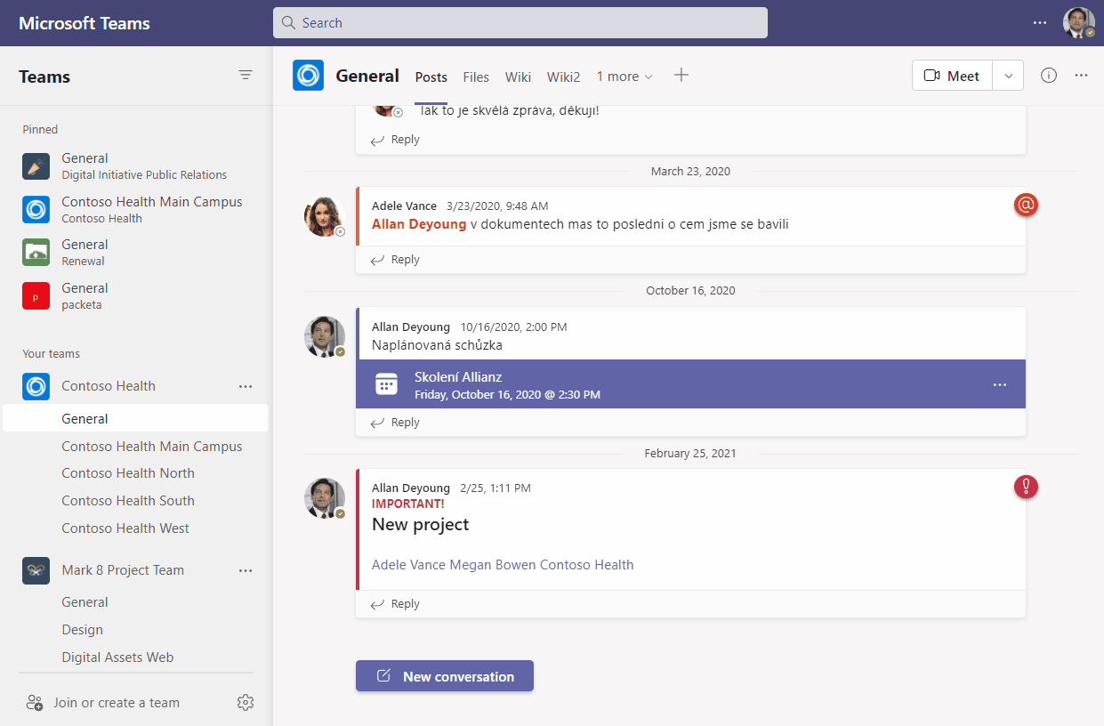Switch to the Posts tab
1104x726 pixels.
pos(431,77)
